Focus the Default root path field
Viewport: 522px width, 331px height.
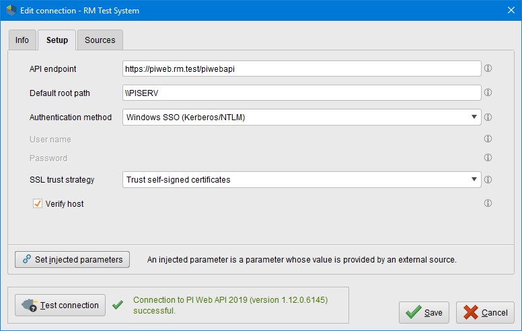pyautogui.click(x=301, y=93)
